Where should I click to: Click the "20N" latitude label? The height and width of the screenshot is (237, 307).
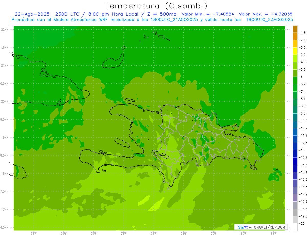[4, 101]
